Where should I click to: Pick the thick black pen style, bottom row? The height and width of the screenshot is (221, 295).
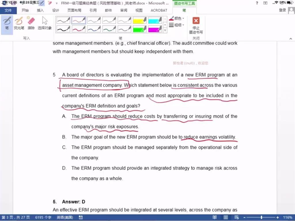(x=63, y=29)
